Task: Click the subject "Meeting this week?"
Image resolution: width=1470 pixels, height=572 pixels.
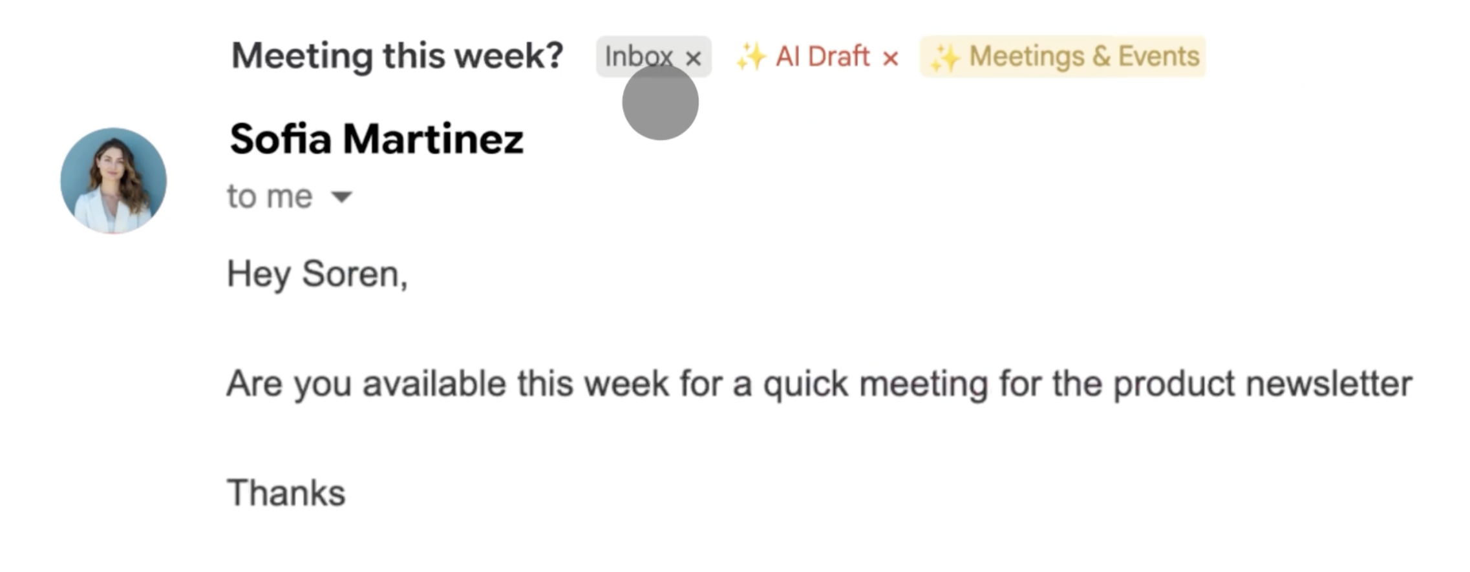Action: click(397, 56)
